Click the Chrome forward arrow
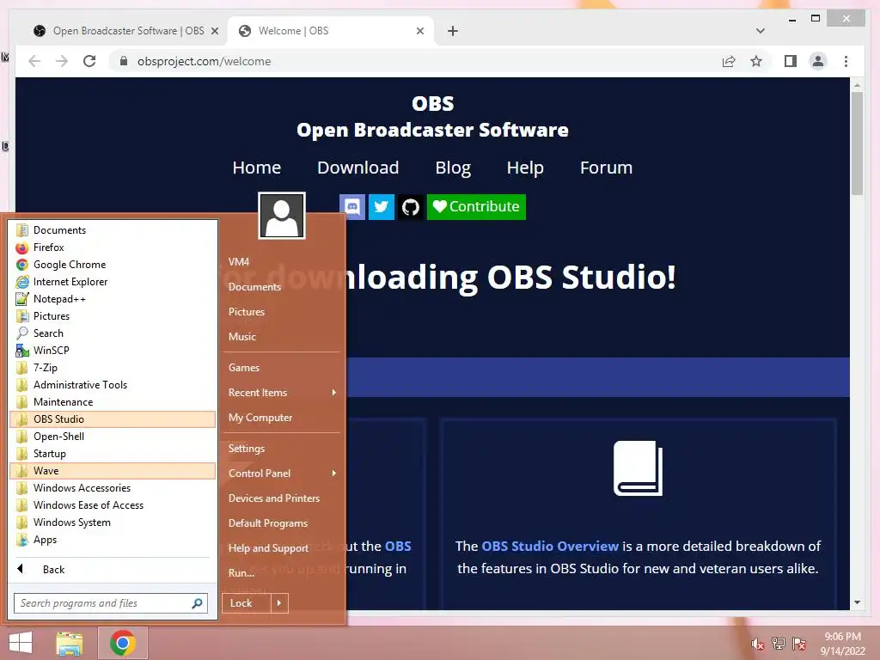Screen dimensions: 880x660 click(x=62, y=61)
